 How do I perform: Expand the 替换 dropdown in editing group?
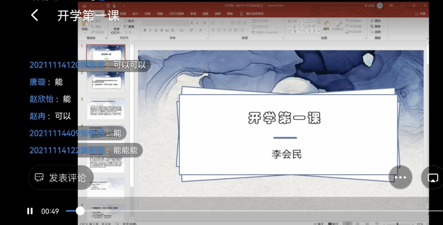378,26
